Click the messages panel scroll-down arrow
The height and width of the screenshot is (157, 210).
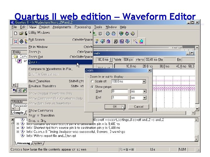(196, 139)
